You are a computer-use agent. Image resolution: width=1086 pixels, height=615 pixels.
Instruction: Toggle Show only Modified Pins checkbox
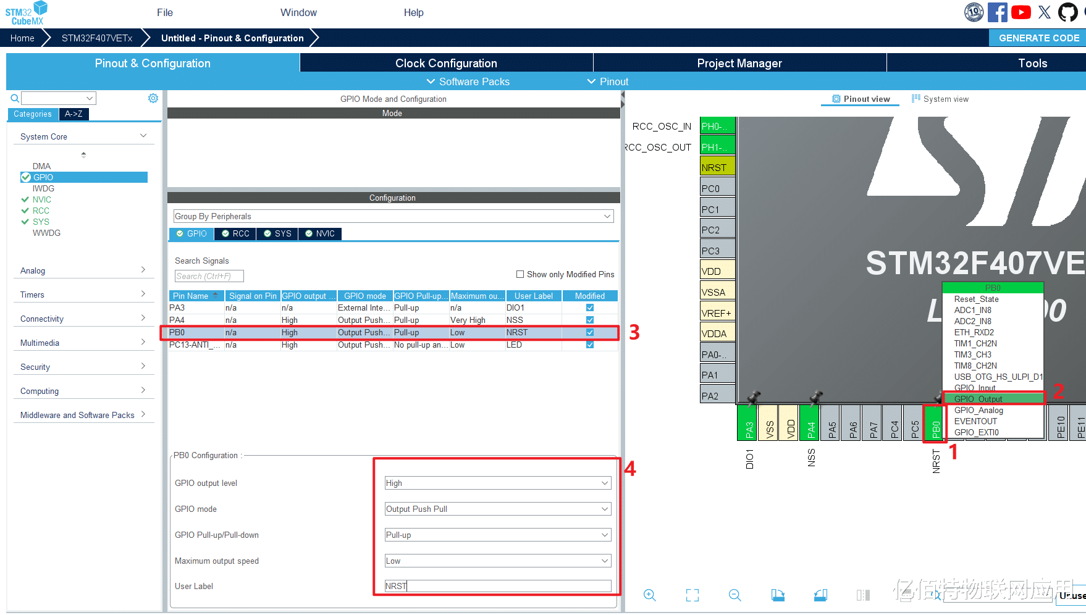click(x=520, y=274)
